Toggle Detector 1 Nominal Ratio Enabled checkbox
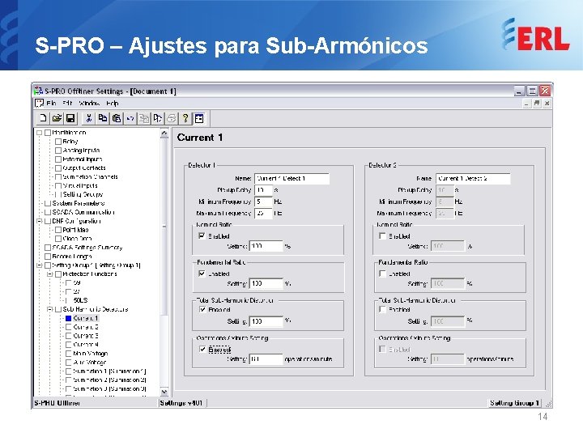 click(x=202, y=235)
